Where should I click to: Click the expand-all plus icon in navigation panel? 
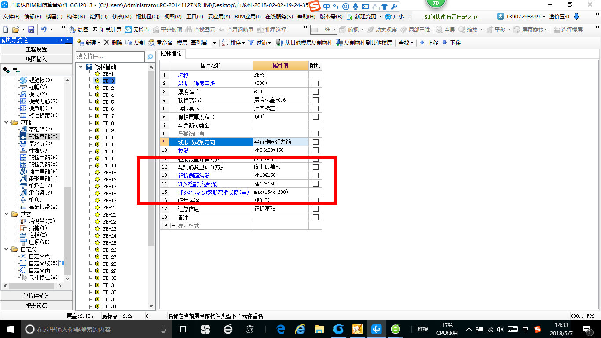(x=6, y=70)
